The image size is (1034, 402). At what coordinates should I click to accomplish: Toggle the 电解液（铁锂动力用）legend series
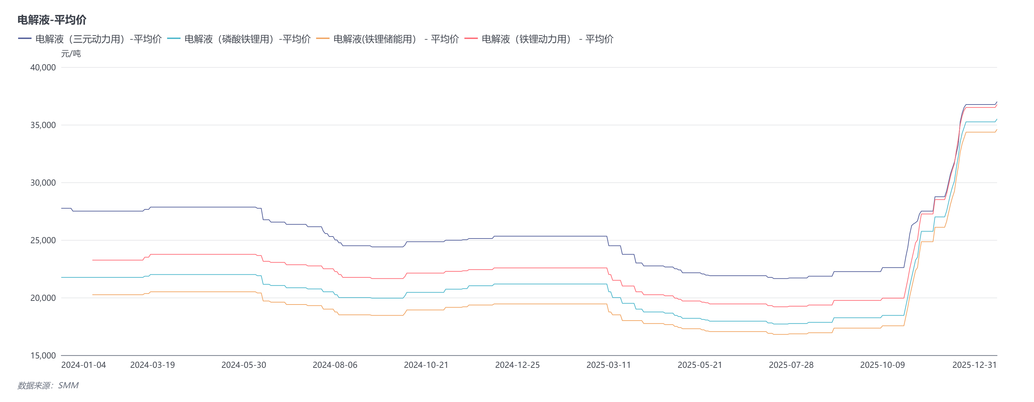(547, 39)
